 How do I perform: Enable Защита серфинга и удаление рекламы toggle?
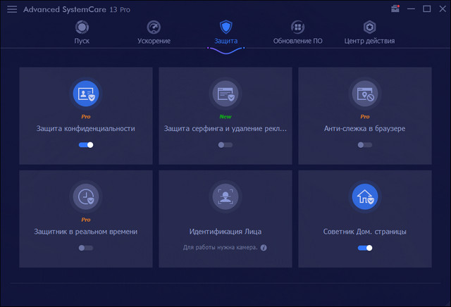click(x=225, y=144)
